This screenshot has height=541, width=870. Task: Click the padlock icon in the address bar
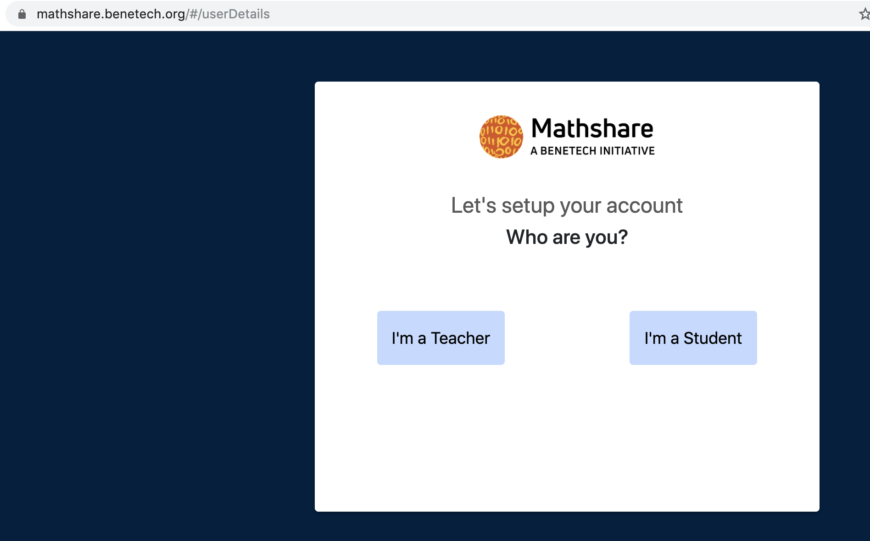click(x=22, y=14)
